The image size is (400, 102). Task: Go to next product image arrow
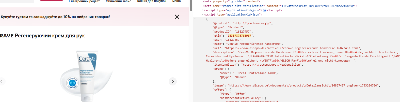click(173, 81)
